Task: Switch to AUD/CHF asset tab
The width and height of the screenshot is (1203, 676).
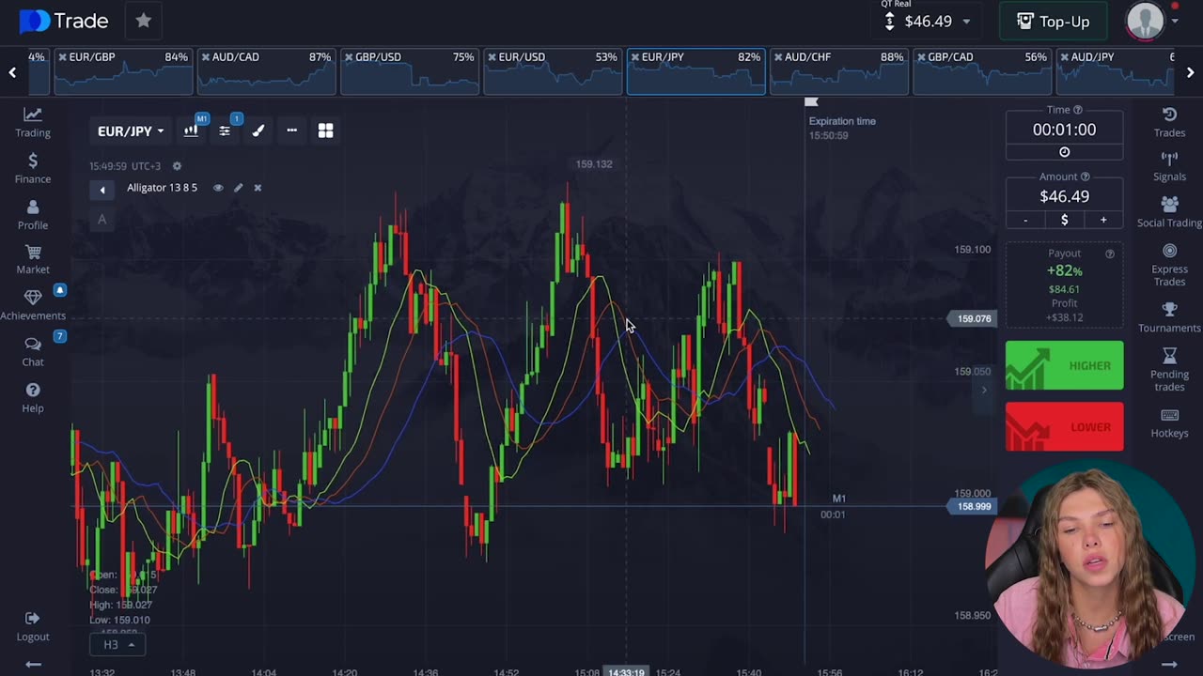Action: 838,71
